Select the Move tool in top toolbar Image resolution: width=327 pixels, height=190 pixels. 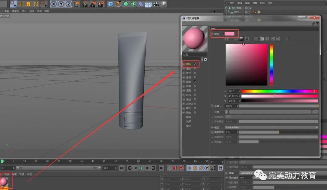(21, 4)
